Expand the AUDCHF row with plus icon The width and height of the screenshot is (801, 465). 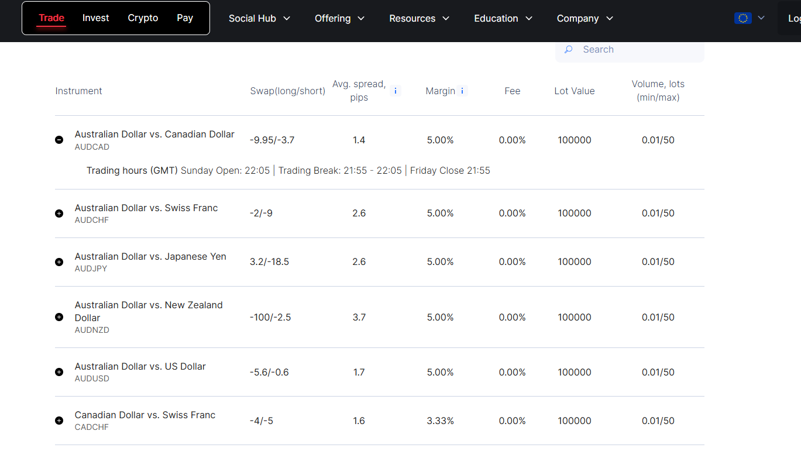click(x=59, y=213)
